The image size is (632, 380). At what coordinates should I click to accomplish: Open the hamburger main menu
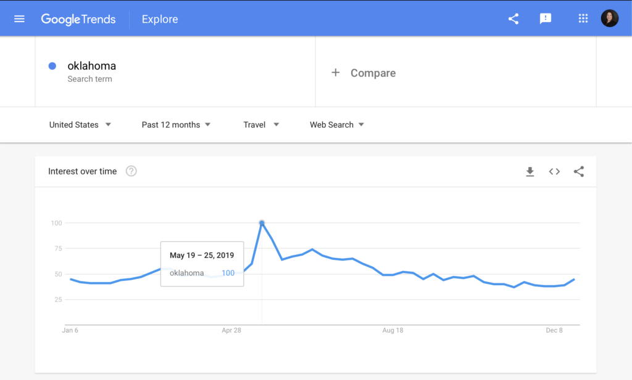[19, 18]
